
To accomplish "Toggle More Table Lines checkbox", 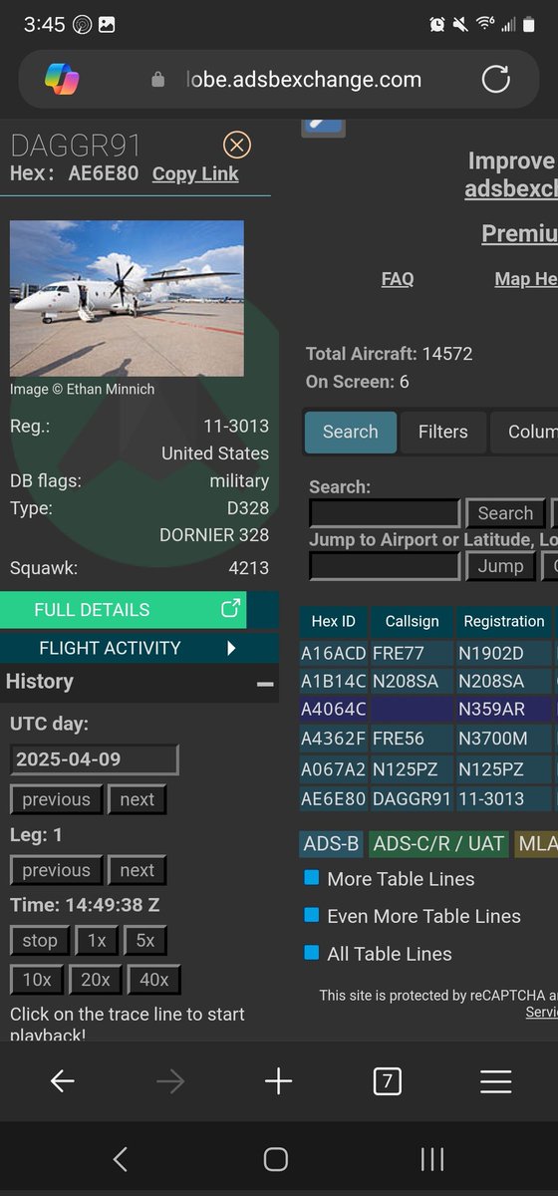I will pos(312,878).
